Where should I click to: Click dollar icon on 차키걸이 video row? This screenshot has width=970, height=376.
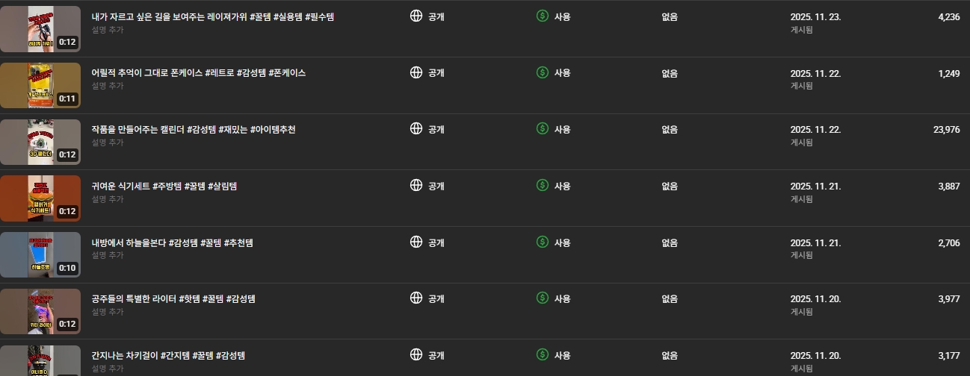pyautogui.click(x=543, y=354)
